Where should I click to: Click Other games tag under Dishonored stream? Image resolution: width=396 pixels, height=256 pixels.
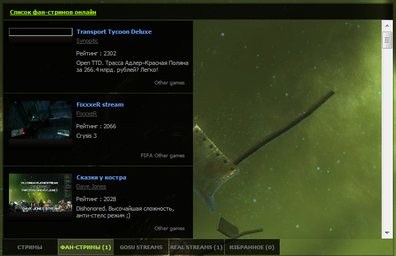tap(170, 229)
